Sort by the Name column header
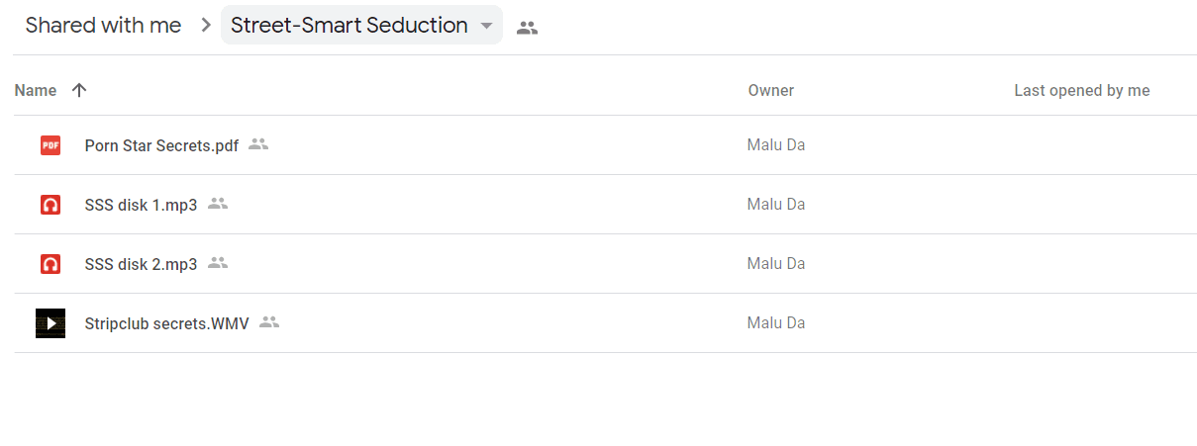Screen dimensions: 1197x446 tap(36, 90)
